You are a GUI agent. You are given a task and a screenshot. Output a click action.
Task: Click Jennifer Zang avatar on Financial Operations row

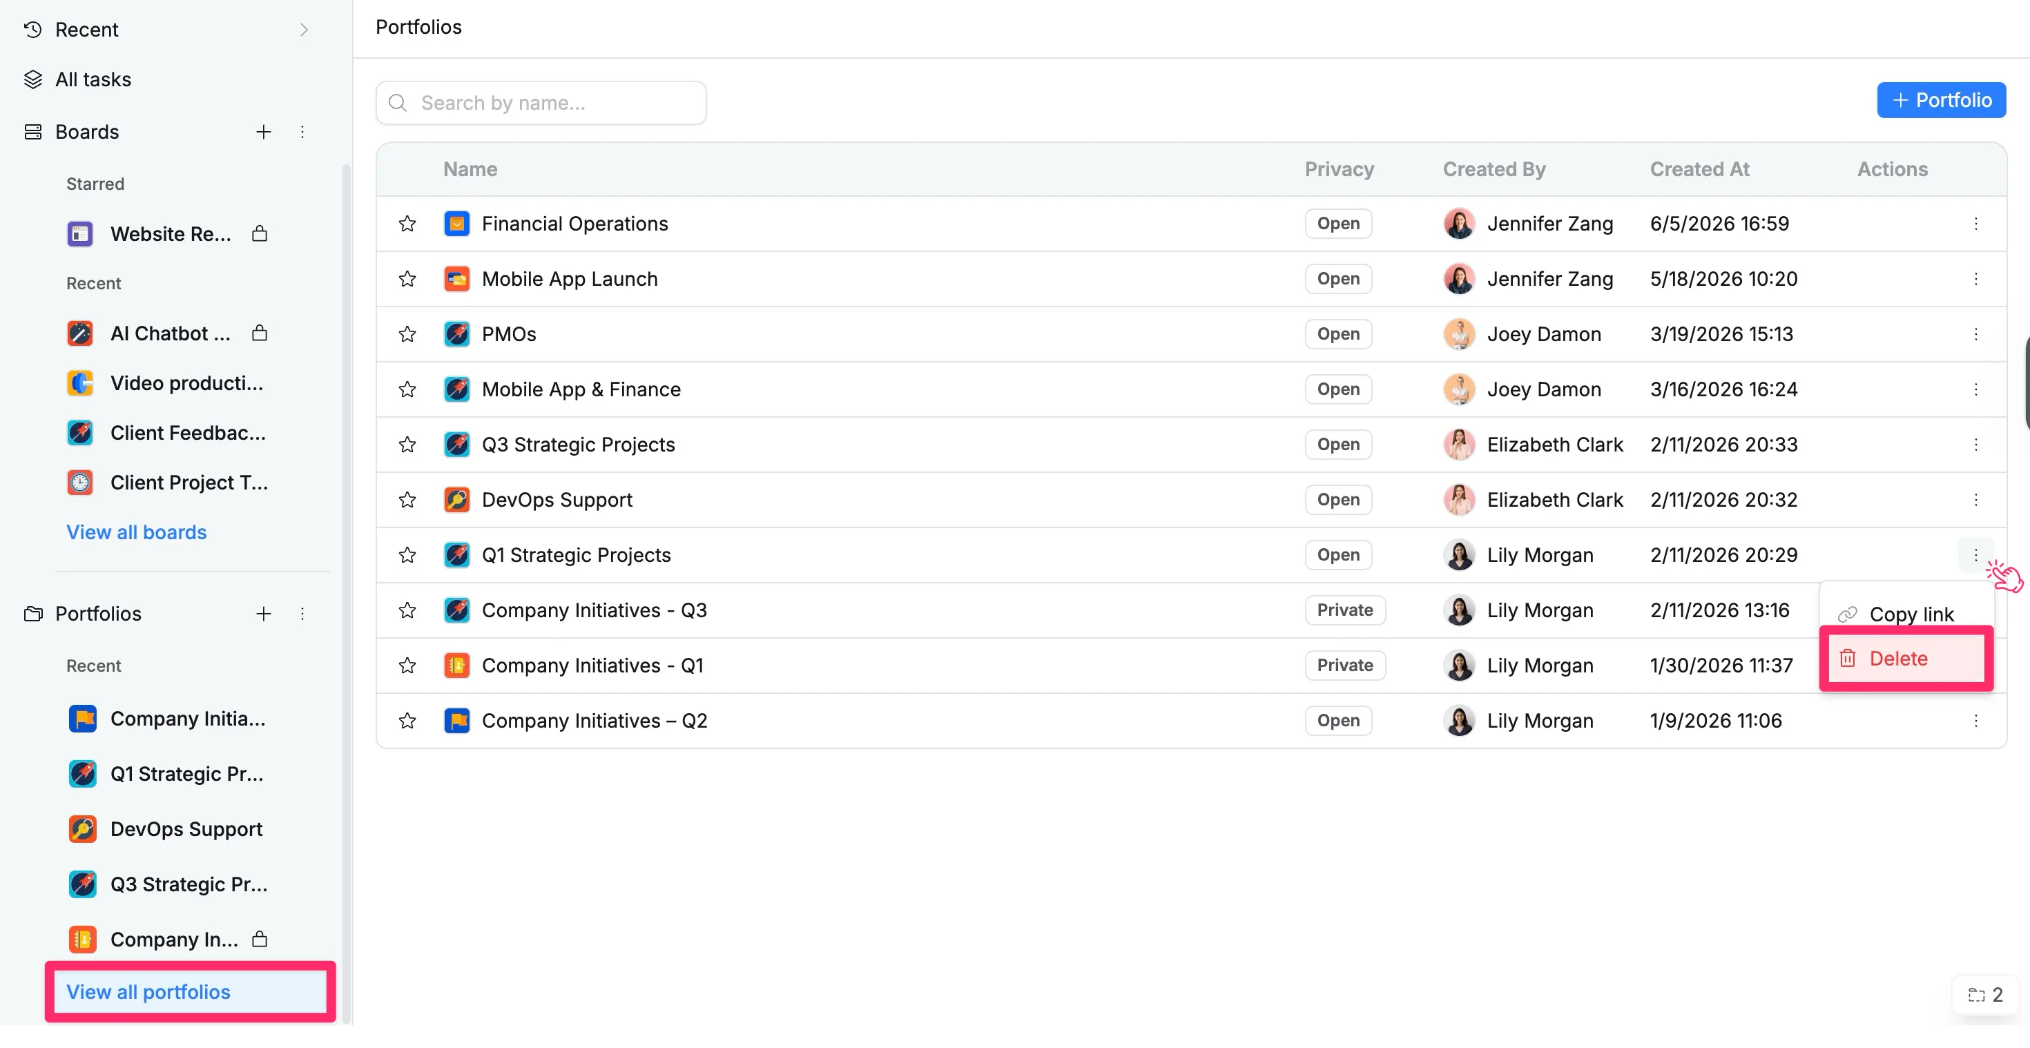coord(1459,224)
